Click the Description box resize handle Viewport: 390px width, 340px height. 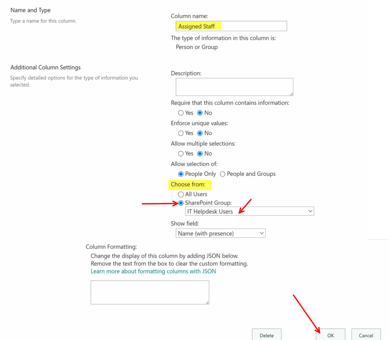tap(291, 93)
